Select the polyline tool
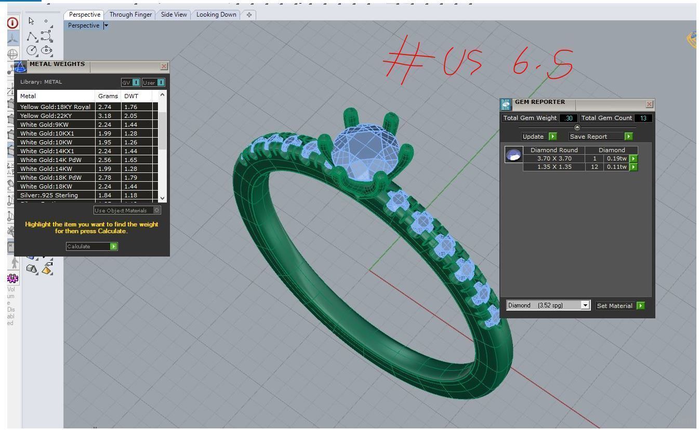The height and width of the screenshot is (430, 699). tap(32, 36)
